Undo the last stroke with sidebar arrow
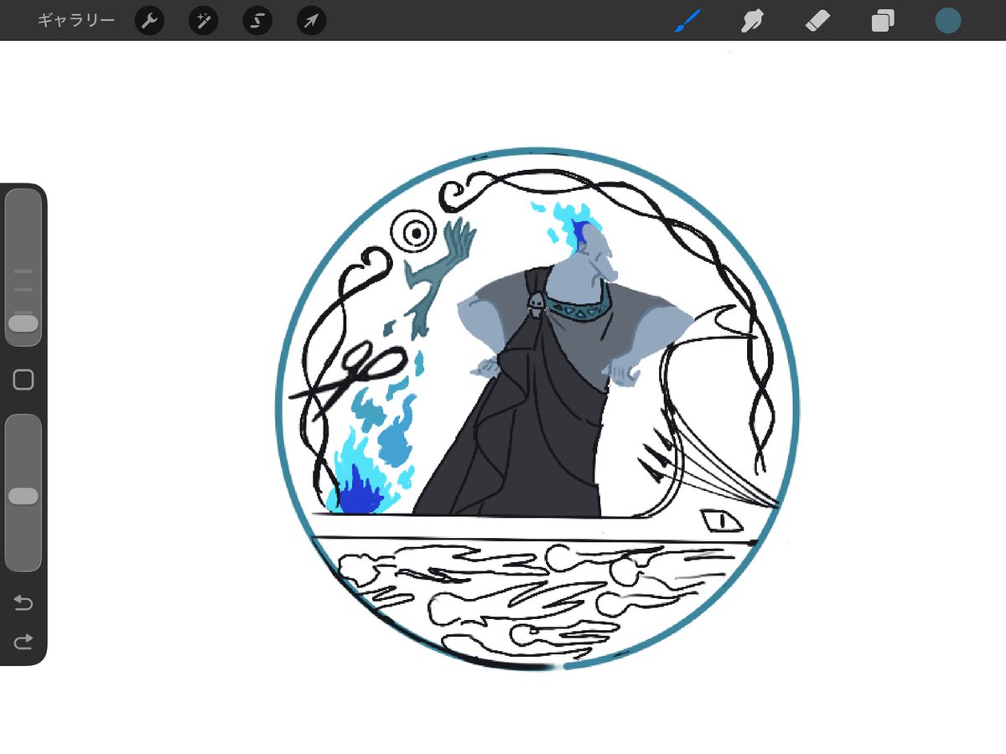This screenshot has width=1006, height=754. [23, 602]
